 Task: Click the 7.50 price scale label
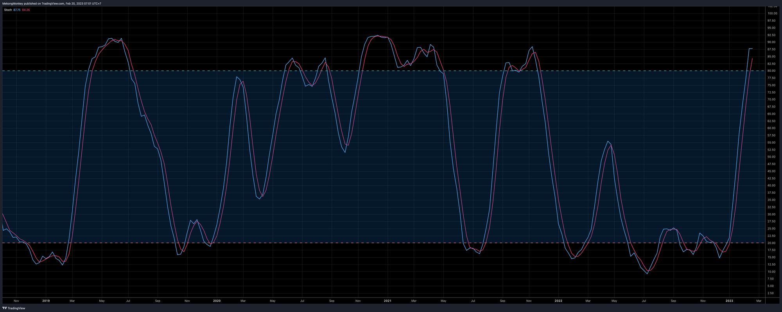tap(771, 279)
